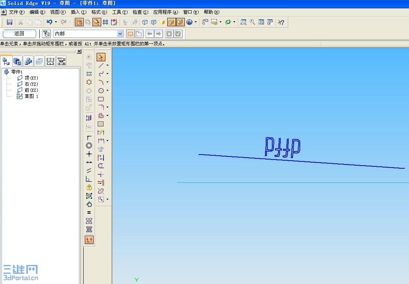Open the view orientation sphere dropdown arrow

(x=196, y=22)
